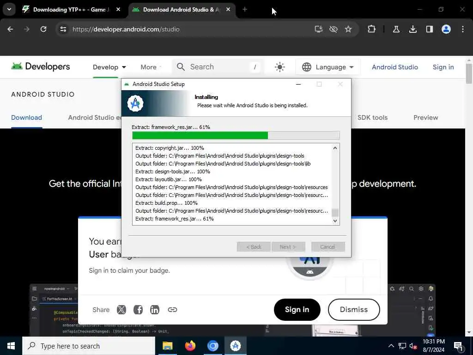Reload the page with the refresh icon
This screenshot has width=473, height=355.
point(43,29)
